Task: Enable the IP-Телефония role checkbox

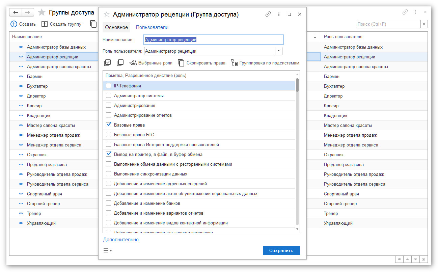Action: (109, 86)
